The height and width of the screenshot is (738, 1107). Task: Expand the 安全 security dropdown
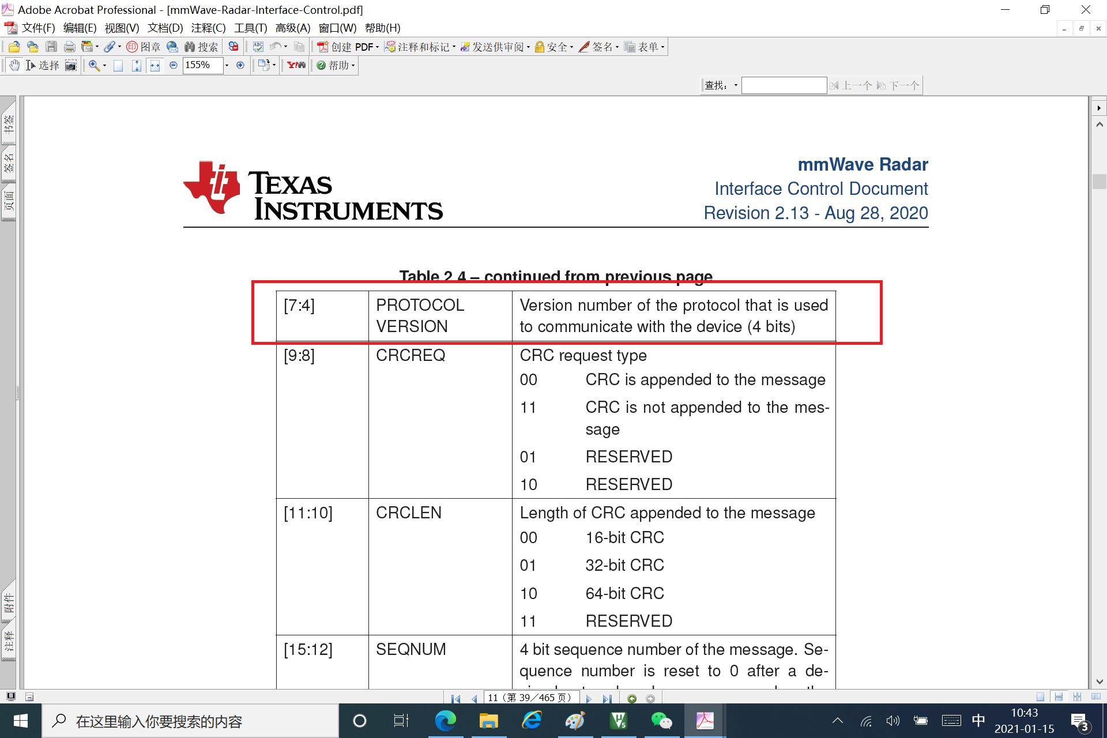(571, 47)
